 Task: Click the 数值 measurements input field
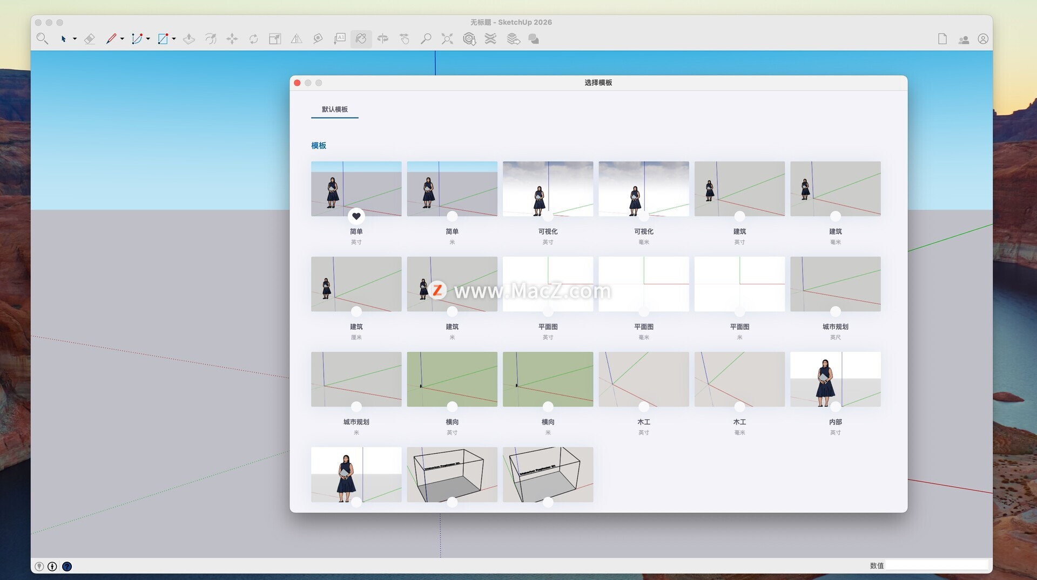[x=936, y=565]
